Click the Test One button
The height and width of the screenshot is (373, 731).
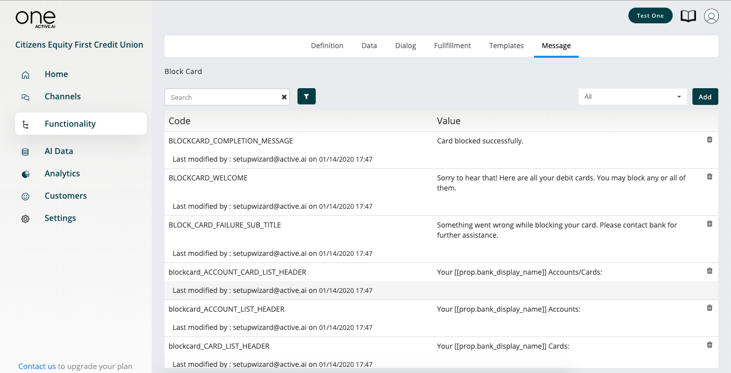click(x=650, y=16)
